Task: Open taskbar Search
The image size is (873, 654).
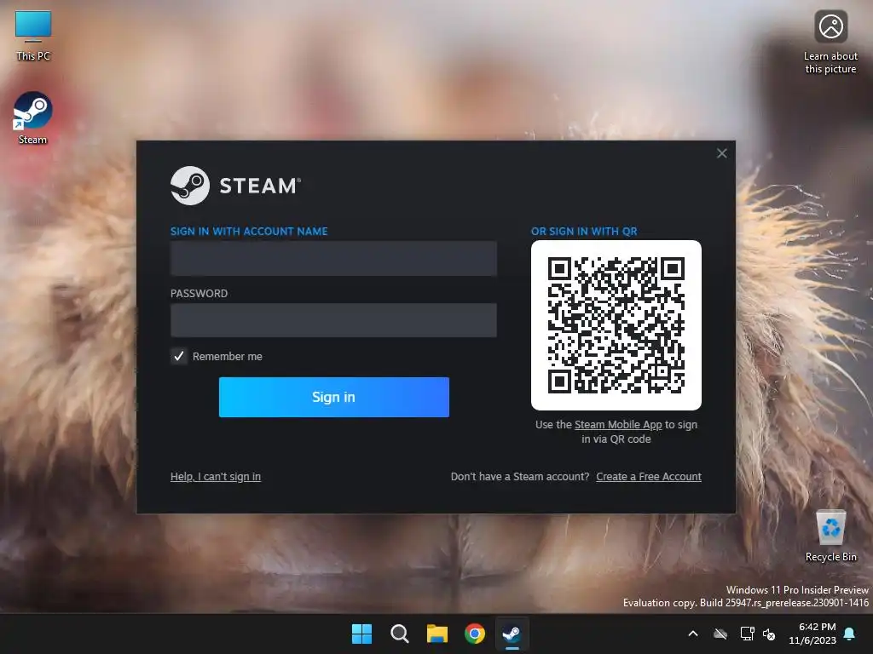Action: (400, 634)
